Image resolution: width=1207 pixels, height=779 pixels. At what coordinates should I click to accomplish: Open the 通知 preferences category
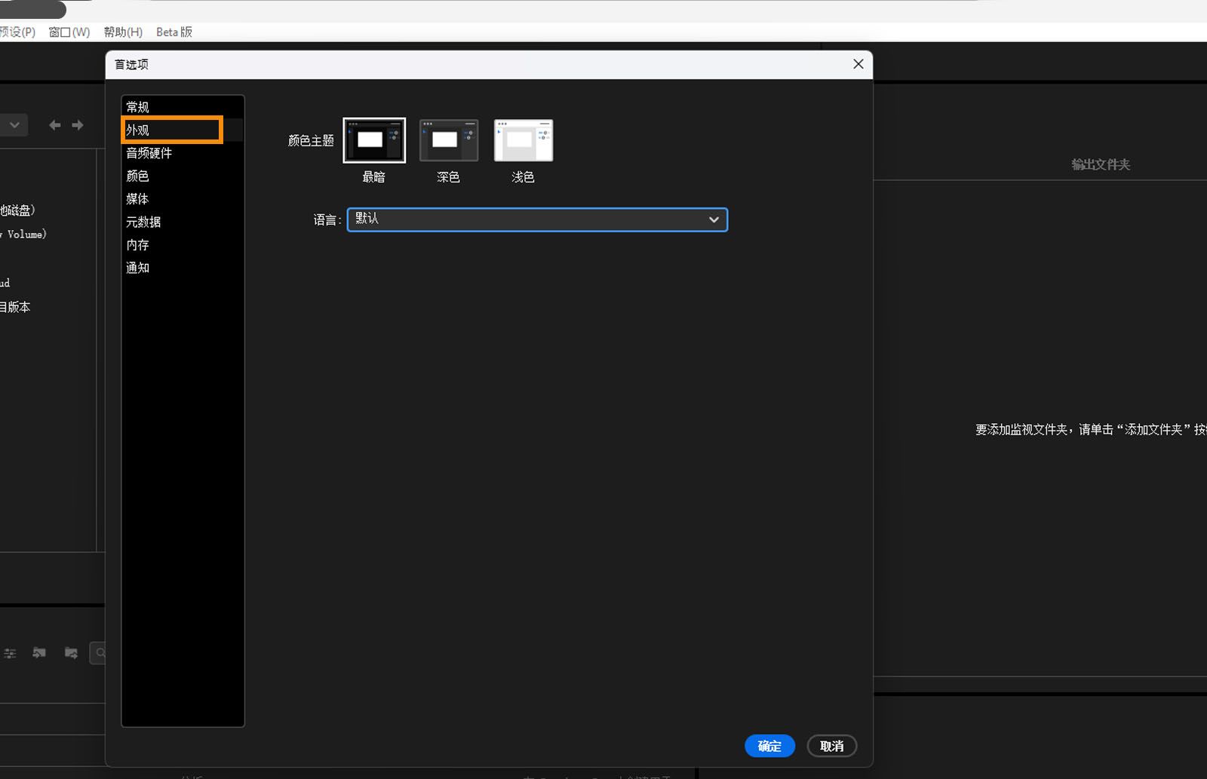[x=183, y=268]
